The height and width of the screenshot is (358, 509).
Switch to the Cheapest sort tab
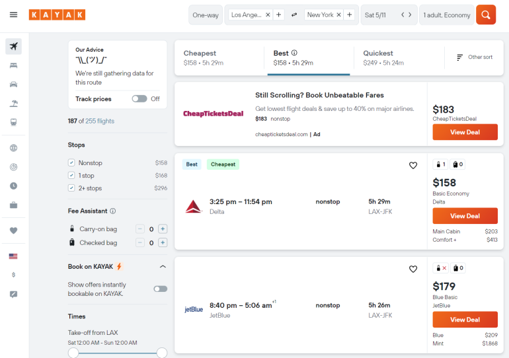(218, 58)
